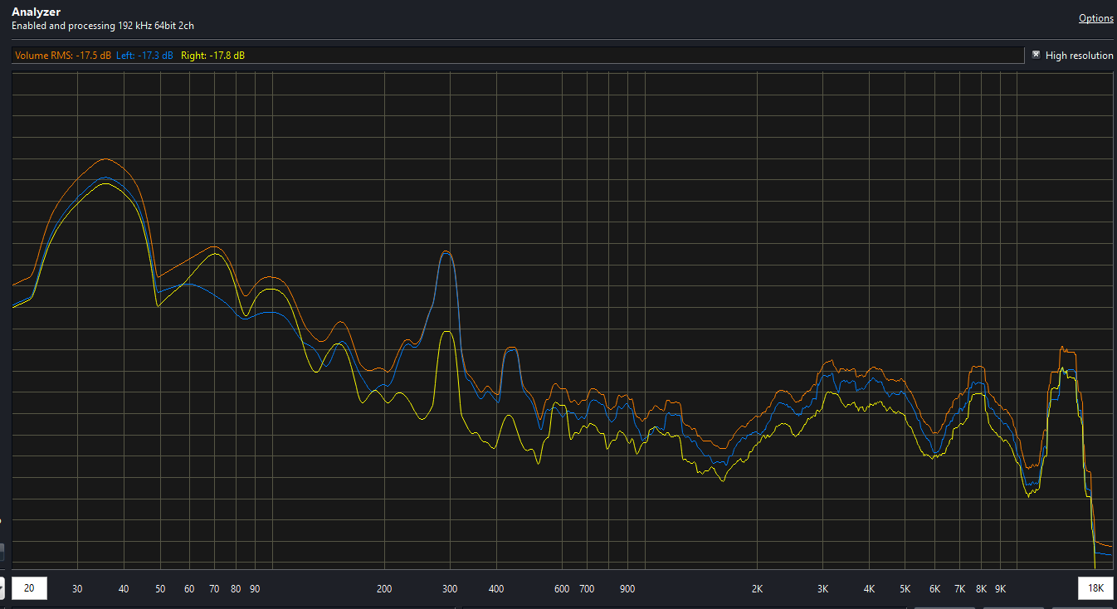This screenshot has height=609, width=1117.
Task: Click the 300 frequency axis label
Action: pos(450,589)
